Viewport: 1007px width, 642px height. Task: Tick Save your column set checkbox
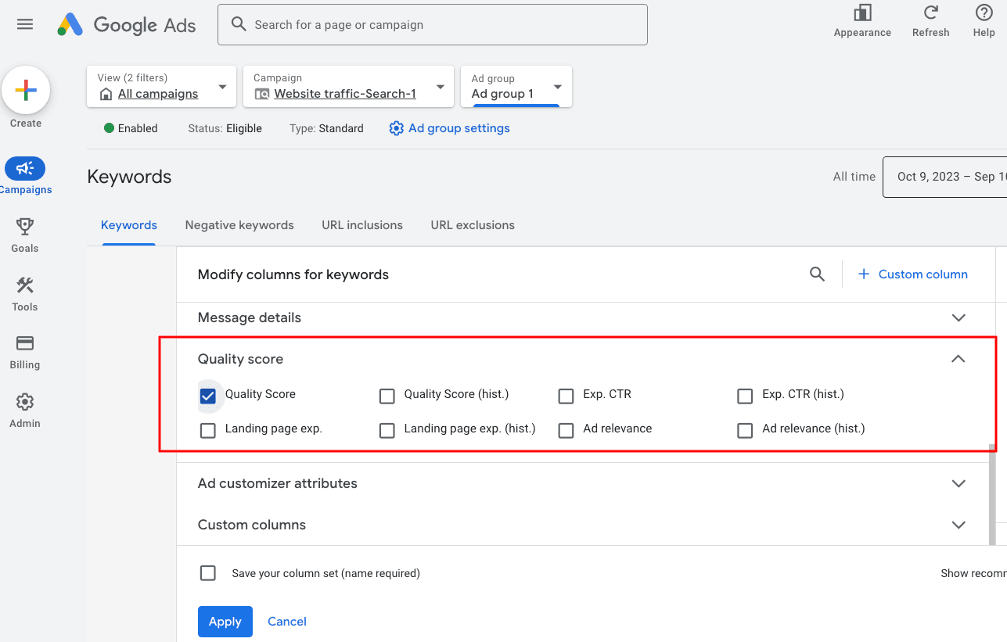coord(207,573)
